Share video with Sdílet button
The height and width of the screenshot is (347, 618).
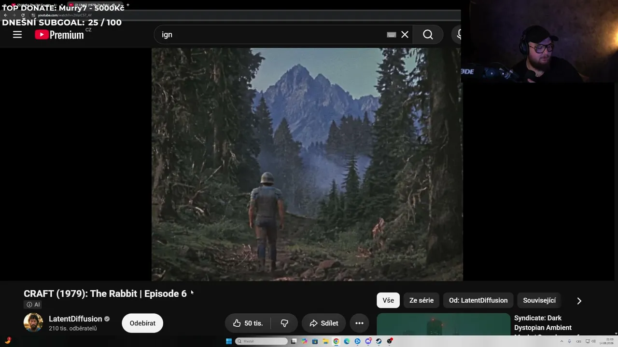pos(323,323)
